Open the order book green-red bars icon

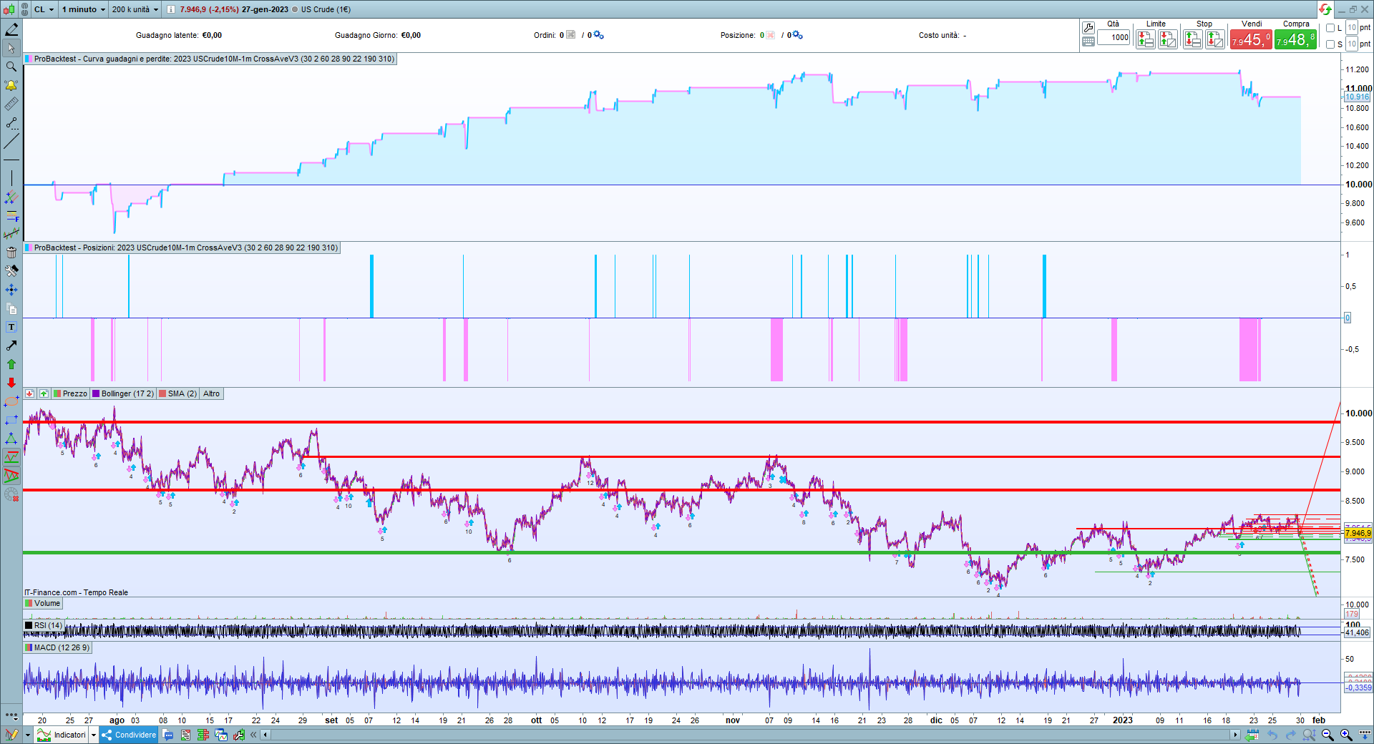pos(203,735)
